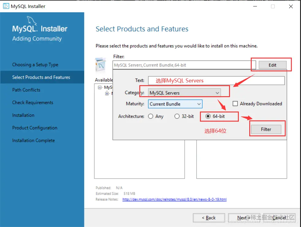Screen dimensions: 301x227
Task: Close the MySQL Installer window
Action: point(291,6)
